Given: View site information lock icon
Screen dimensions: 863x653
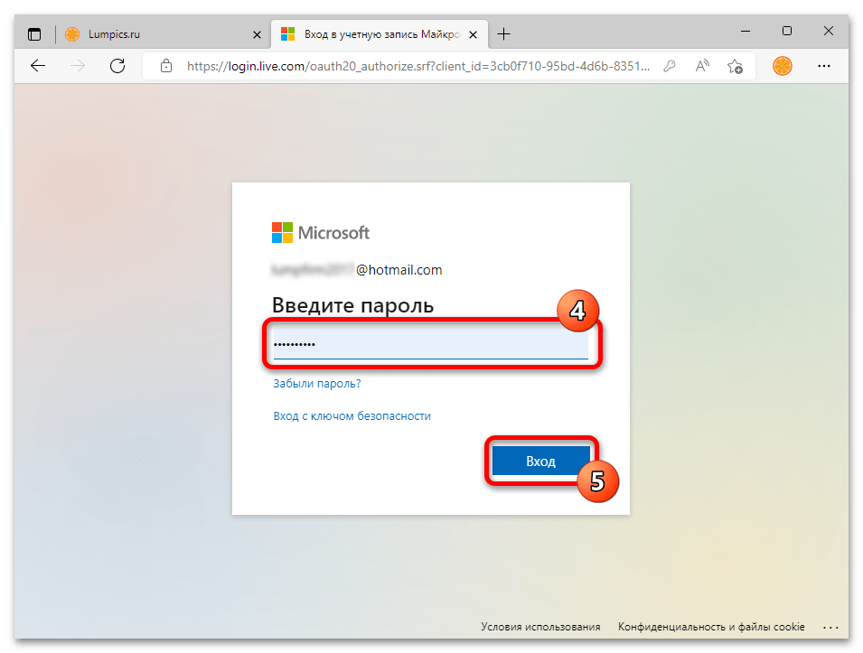Looking at the screenshot, I should click(165, 66).
